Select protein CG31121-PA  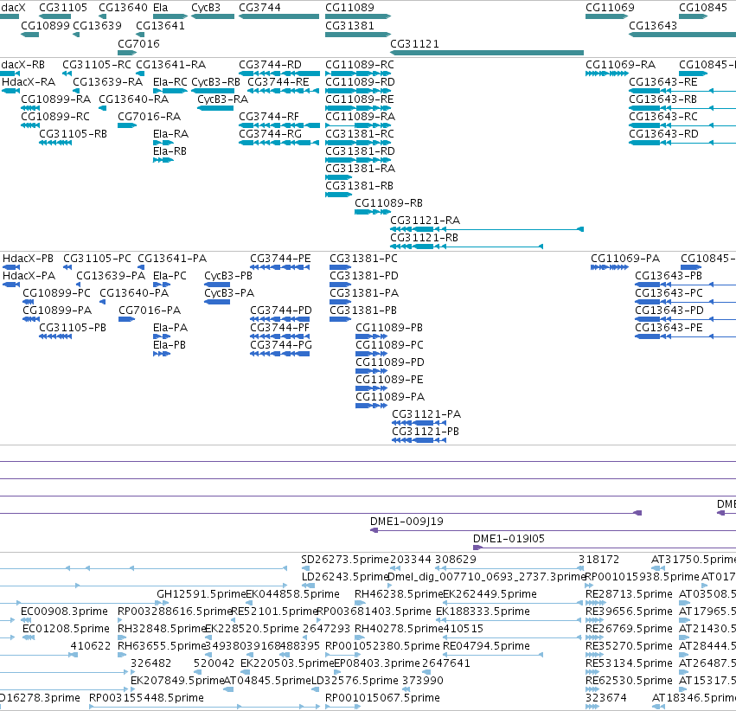click(419, 423)
